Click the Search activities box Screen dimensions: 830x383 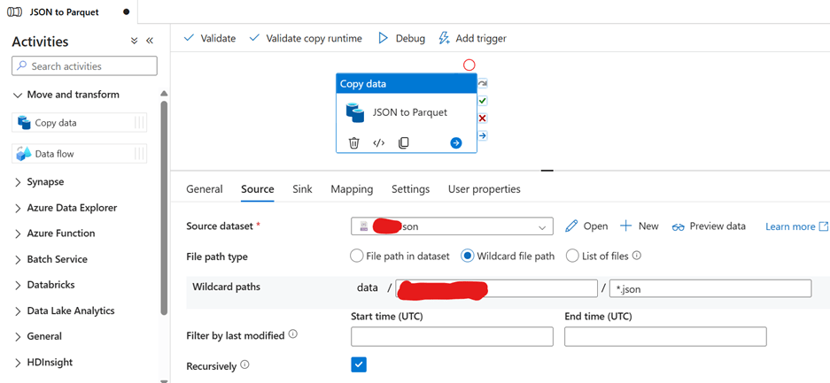[84, 66]
